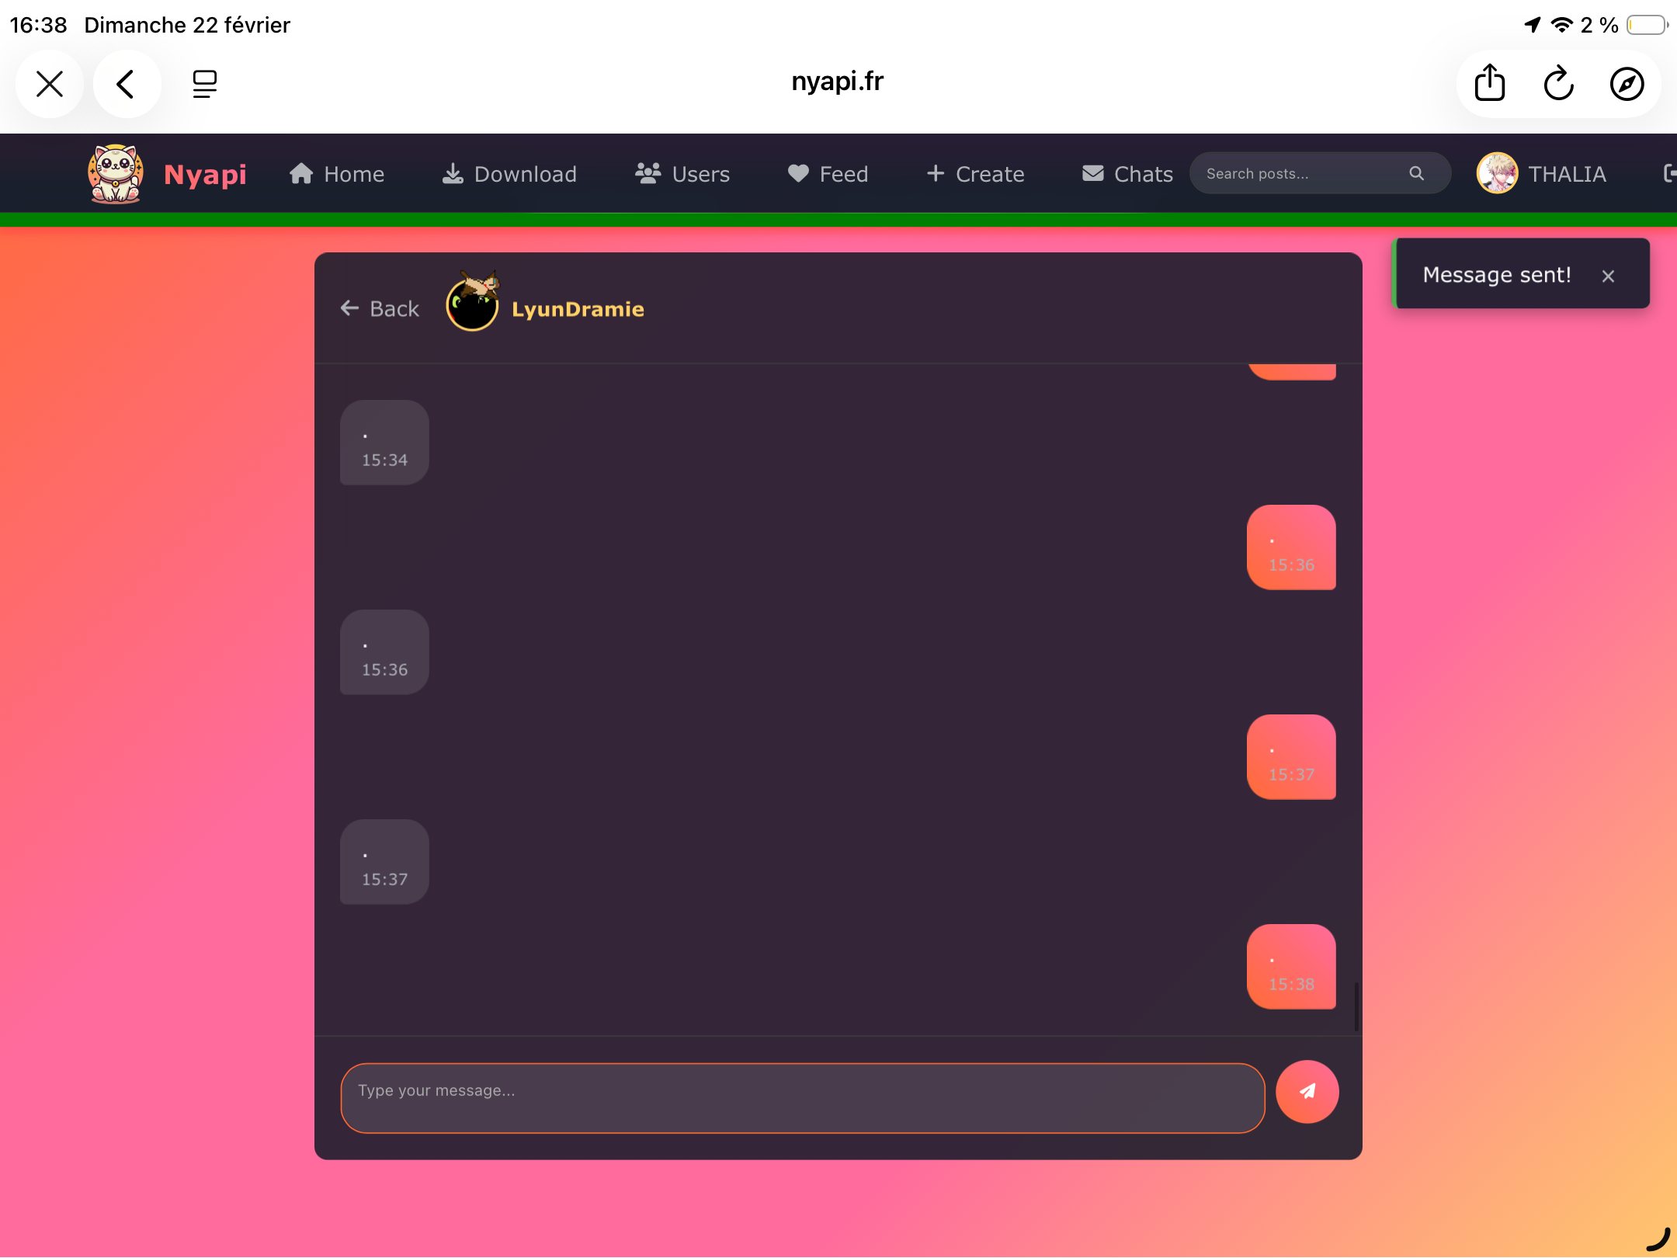Reload the nyapi.fr page
1677x1258 pixels.
point(1557,83)
